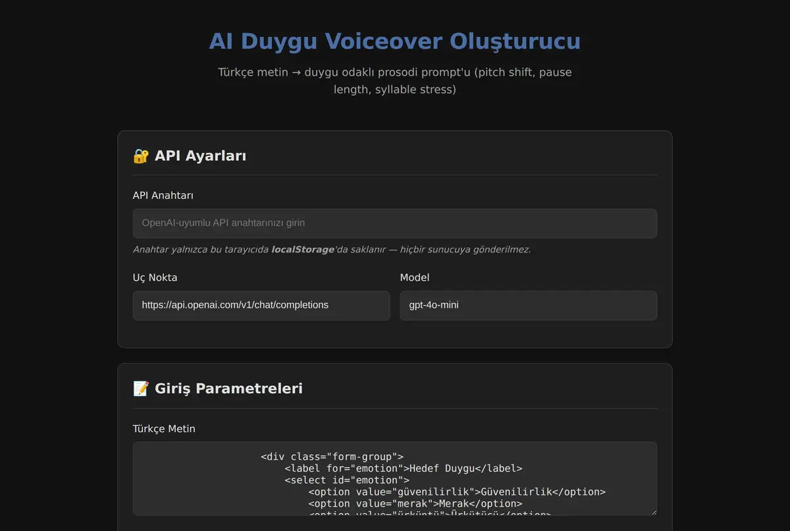The image size is (790, 531).
Task: Click the Merak option line in textarea
Action: click(x=415, y=504)
